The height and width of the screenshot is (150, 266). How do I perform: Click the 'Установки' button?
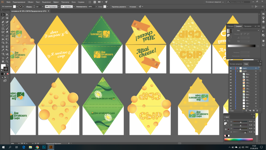pos(133,7)
